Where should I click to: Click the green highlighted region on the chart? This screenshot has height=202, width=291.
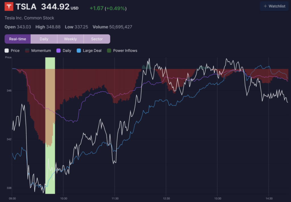point(50,125)
